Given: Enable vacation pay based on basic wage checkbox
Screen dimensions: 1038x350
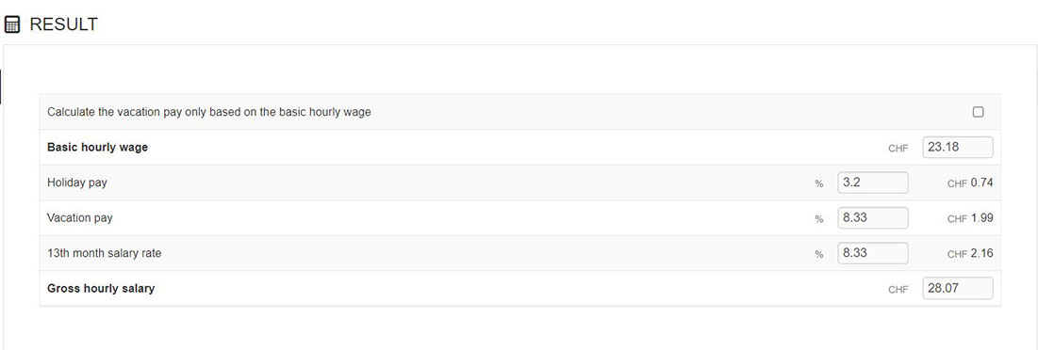Looking at the screenshot, I should (x=978, y=112).
